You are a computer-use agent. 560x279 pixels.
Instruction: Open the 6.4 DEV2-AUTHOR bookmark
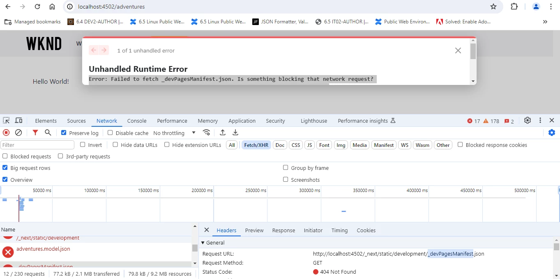pos(95,22)
